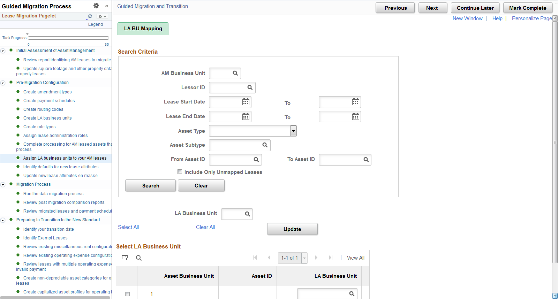The height and width of the screenshot is (299, 558).
Task: Open the pagelet gear options dropdown
Action: [102, 16]
